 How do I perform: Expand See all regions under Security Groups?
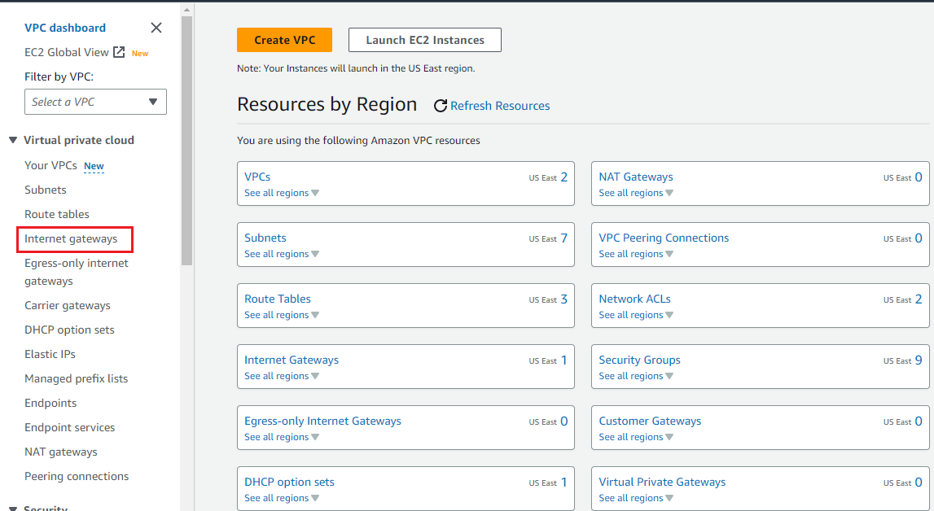click(x=636, y=376)
